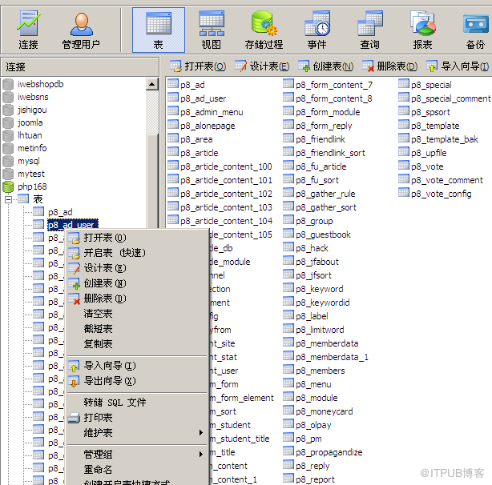Choose 导入向导(I) from the context menu
This screenshot has width=492, height=485.
pyautogui.click(x=136, y=366)
